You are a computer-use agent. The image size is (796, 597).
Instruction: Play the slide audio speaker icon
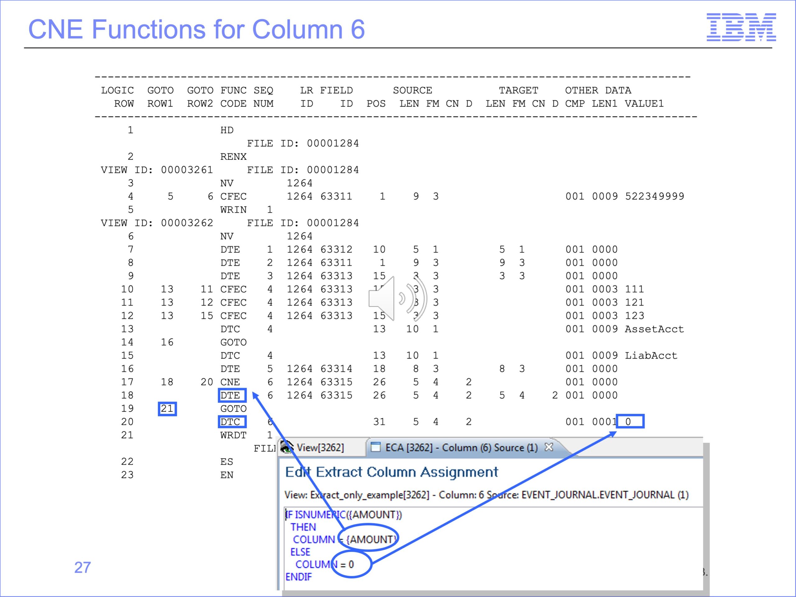[398, 299]
